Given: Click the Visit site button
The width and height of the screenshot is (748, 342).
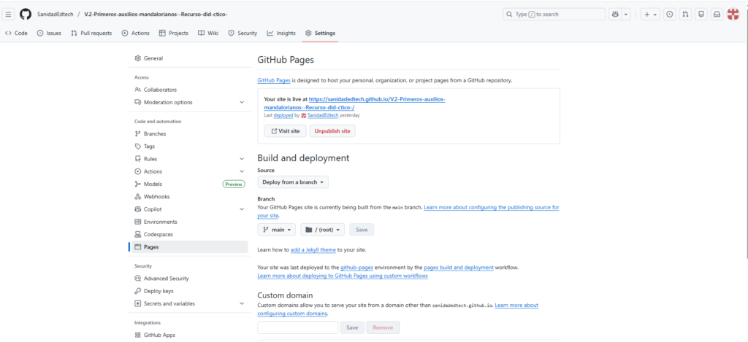Looking at the screenshot, I should point(285,131).
